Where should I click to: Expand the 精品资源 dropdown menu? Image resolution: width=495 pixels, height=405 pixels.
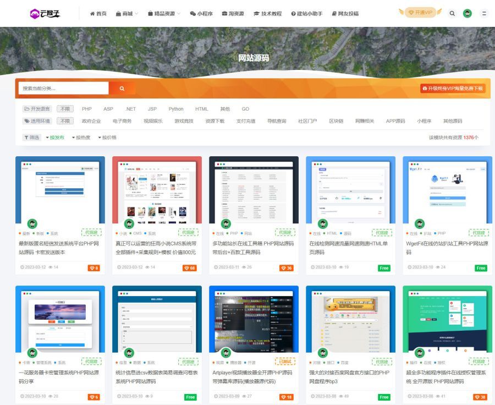[x=164, y=14]
